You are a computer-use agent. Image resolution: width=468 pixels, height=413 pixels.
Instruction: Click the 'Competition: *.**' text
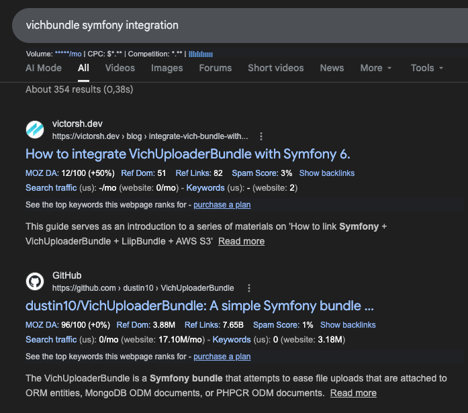(155, 54)
